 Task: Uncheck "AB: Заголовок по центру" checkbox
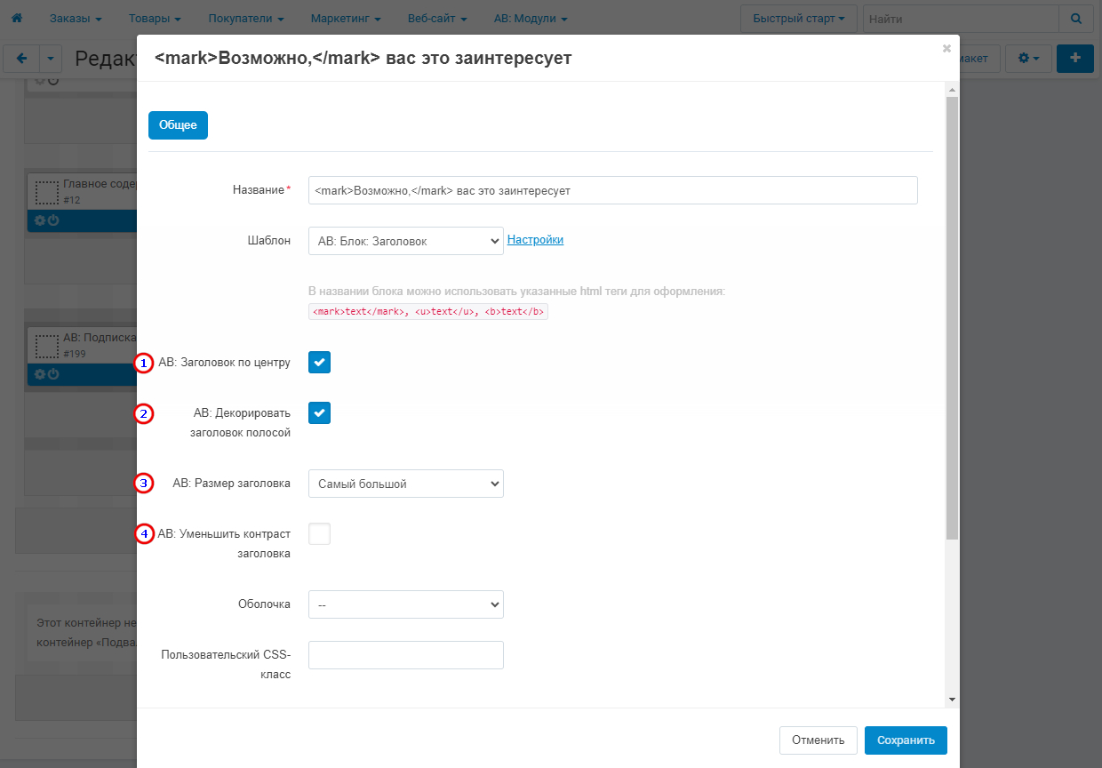click(319, 362)
